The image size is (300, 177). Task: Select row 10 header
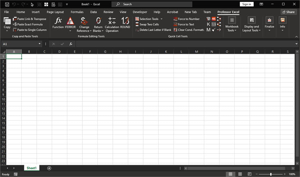(x=3, y=99)
